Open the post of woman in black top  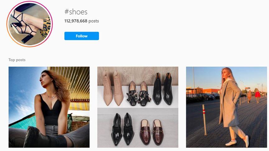pos(49,107)
